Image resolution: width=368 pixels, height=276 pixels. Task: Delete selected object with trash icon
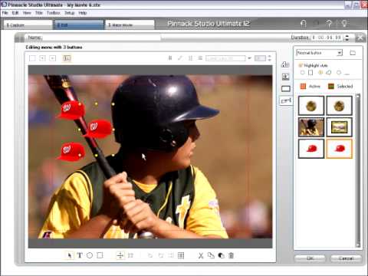click(231, 255)
